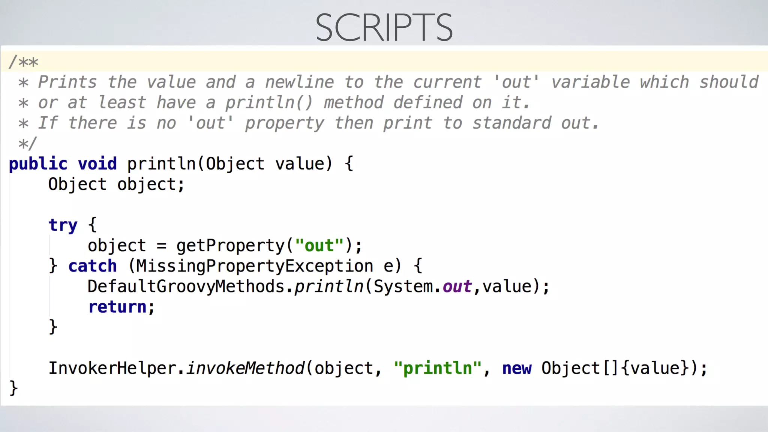Click 'getProperty' method call
The width and height of the screenshot is (768, 432).
point(231,246)
